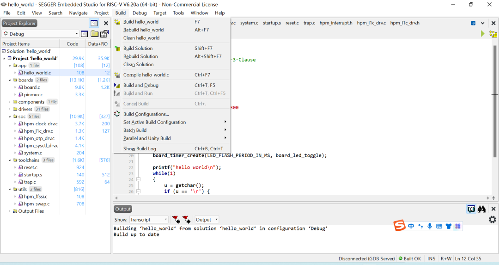Select board.c file in tree
Image resolution: width=499 pixels, height=265 pixels.
[32, 87]
